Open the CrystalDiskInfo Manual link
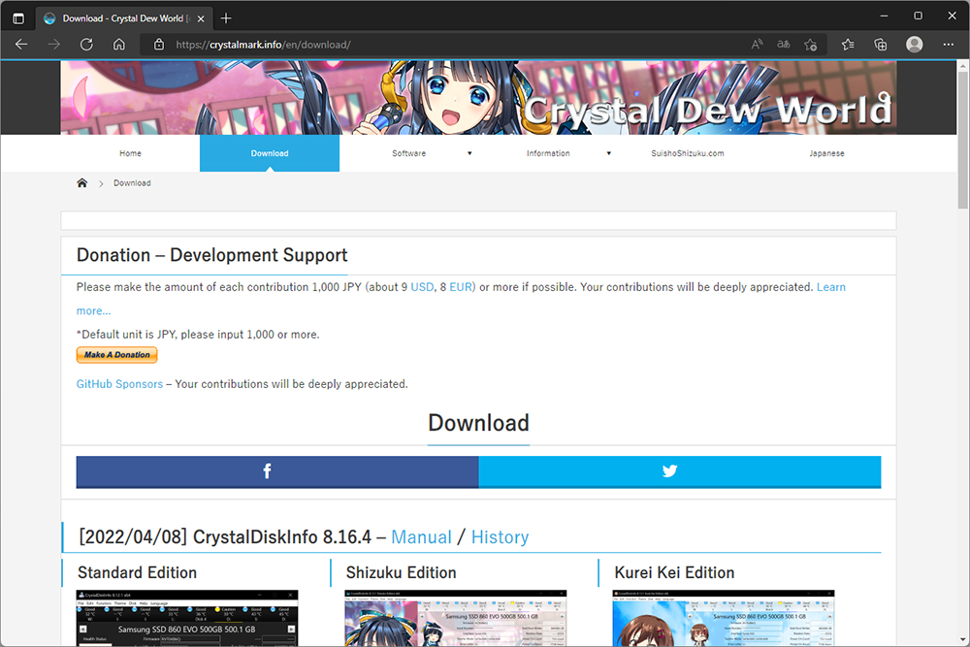The height and width of the screenshot is (647, 970). [x=421, y=536]
